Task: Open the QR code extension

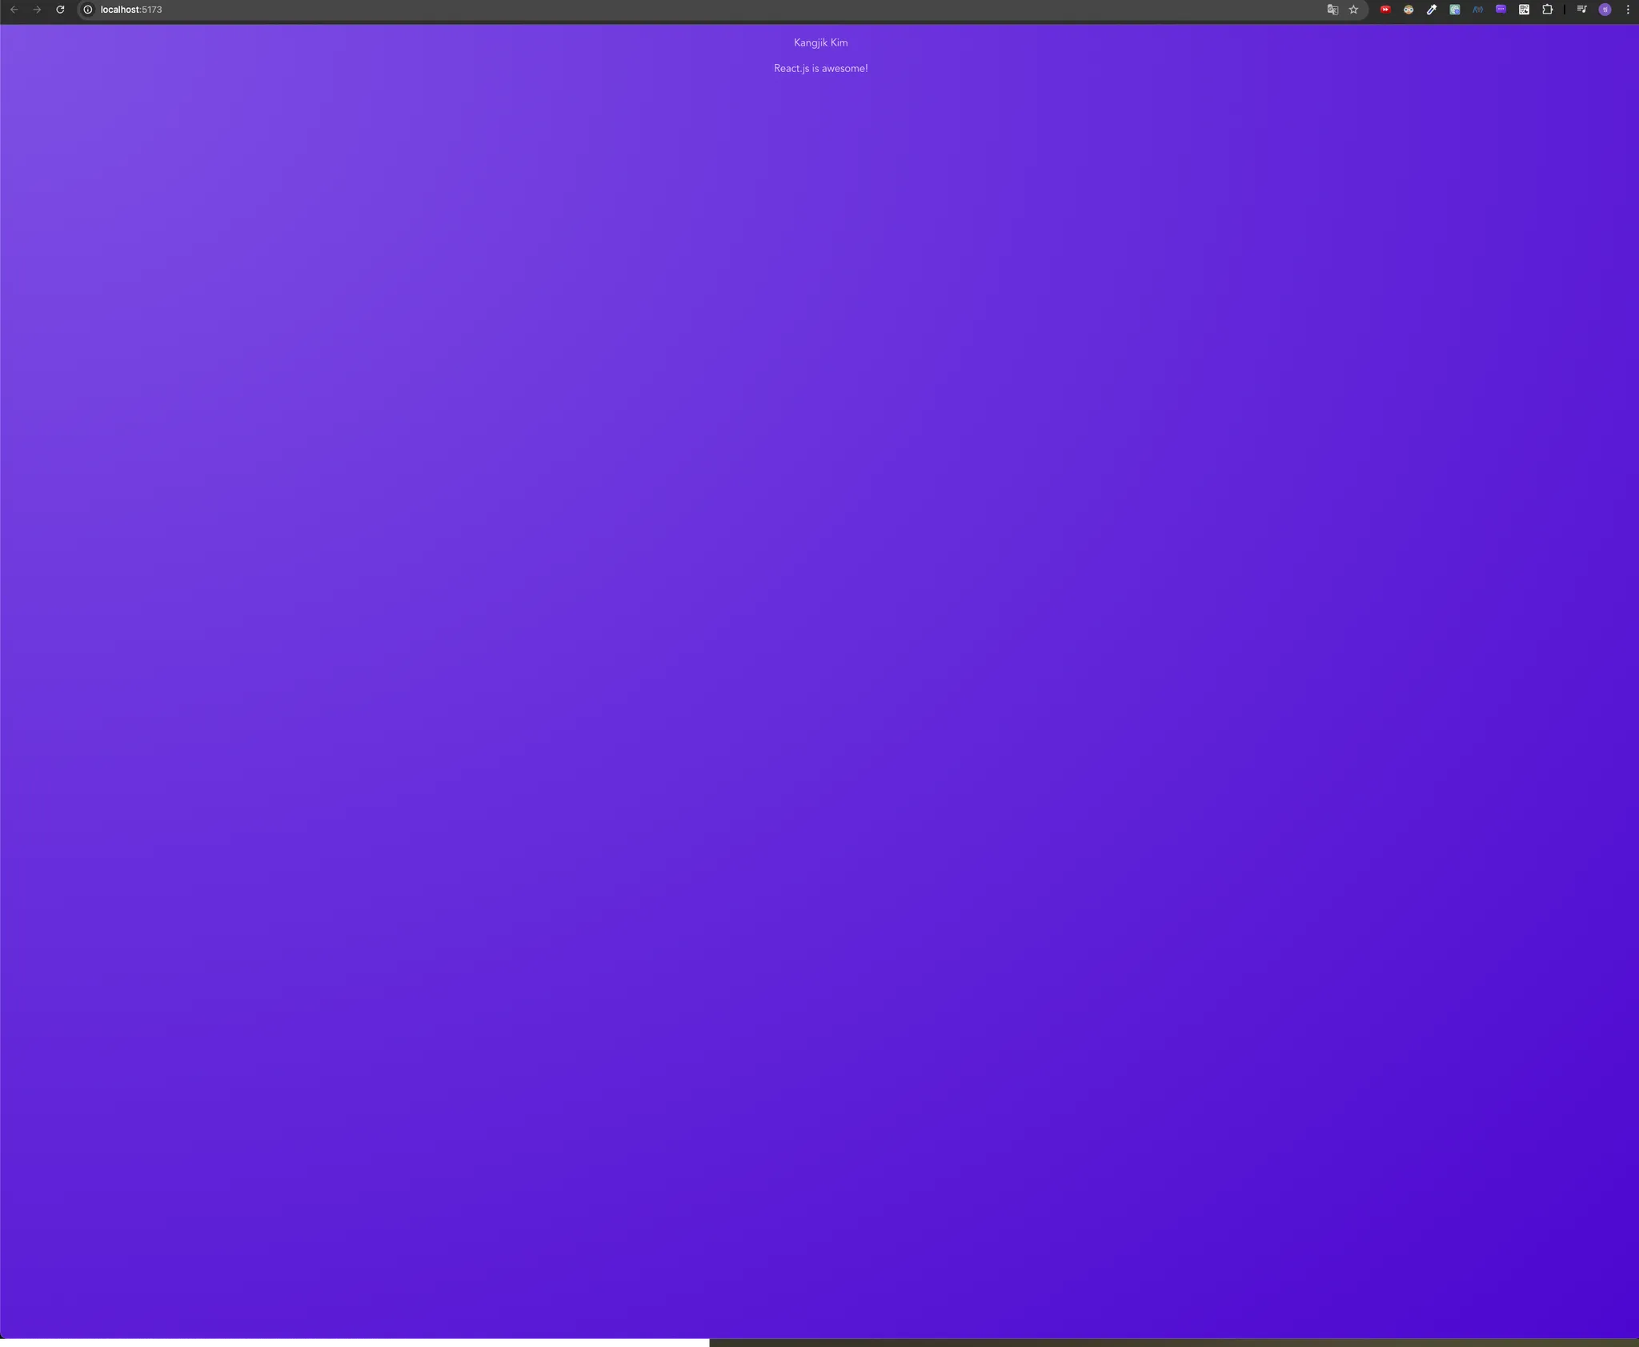Action: [x=1524, y=10]
